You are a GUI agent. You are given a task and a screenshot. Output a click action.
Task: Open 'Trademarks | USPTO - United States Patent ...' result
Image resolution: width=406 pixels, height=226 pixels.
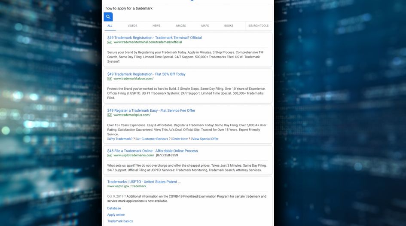(x=144, y=182)
